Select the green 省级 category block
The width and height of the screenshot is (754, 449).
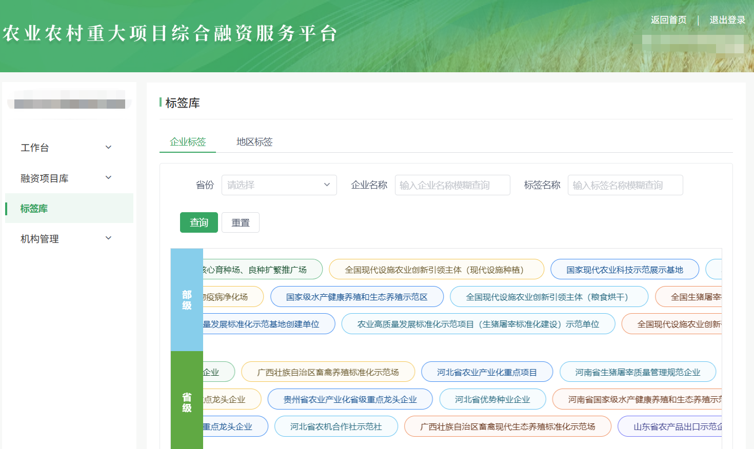click(187, 402)
